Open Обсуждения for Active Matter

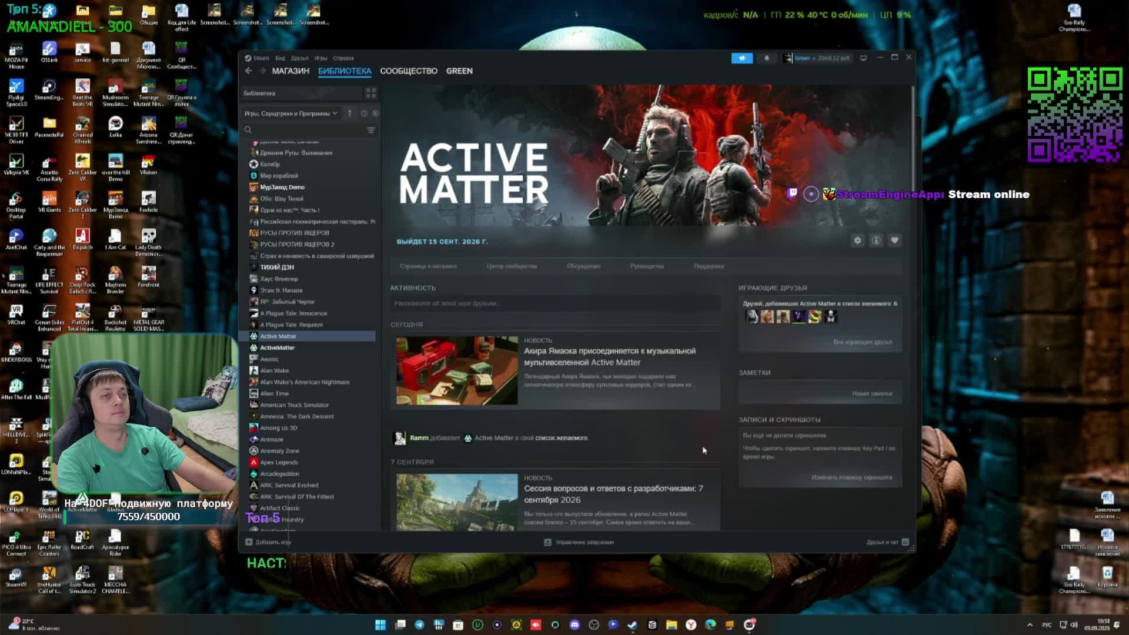[x=583, y=266]
